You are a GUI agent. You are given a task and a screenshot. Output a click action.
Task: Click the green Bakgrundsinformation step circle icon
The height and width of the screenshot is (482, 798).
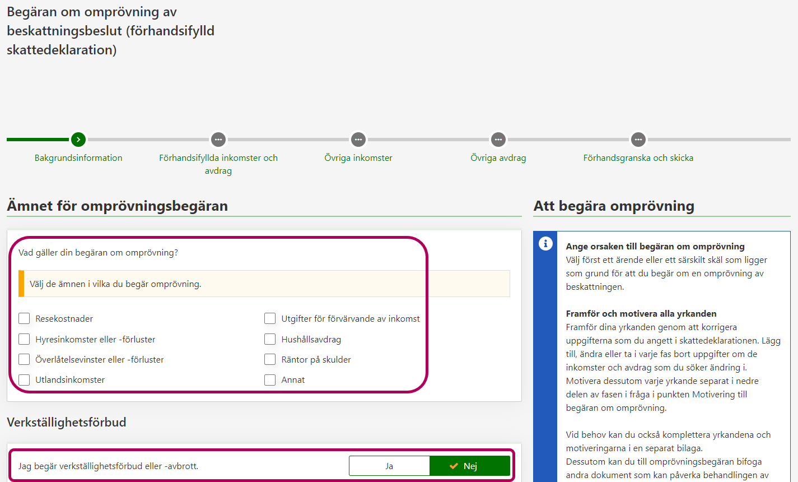tap(78, 140)
